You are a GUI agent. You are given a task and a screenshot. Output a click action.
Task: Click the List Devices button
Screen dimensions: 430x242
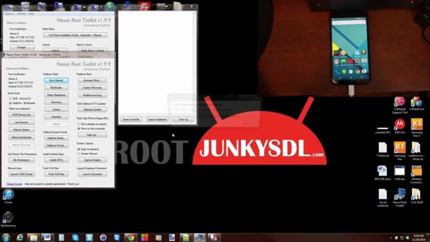(x=21, y=122)
